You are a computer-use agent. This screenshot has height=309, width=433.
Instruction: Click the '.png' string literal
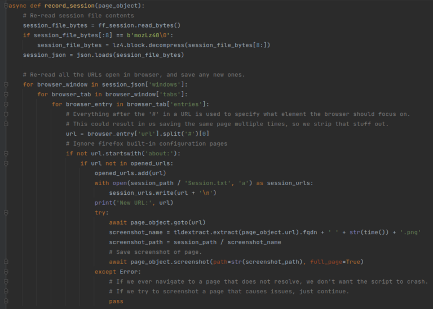(410, 232)
